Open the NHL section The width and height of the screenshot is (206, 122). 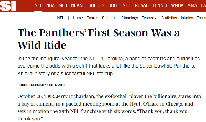[127, 5]
